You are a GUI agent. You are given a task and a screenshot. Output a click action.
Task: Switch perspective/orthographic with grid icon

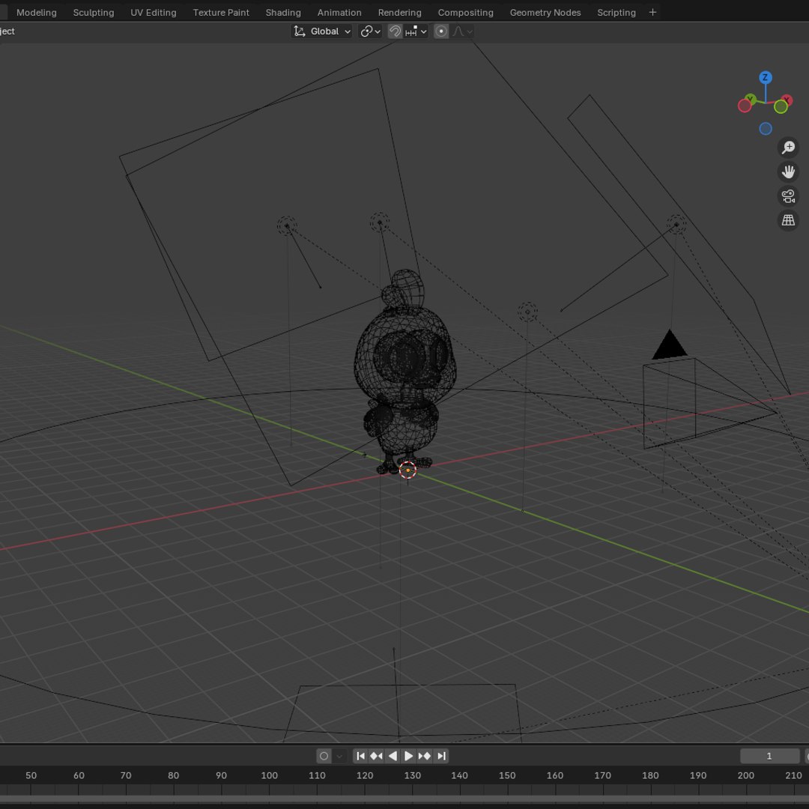(x=788, y=220)
